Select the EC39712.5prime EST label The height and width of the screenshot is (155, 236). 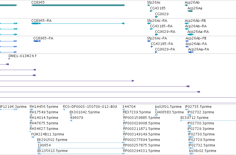coord(194,118)
